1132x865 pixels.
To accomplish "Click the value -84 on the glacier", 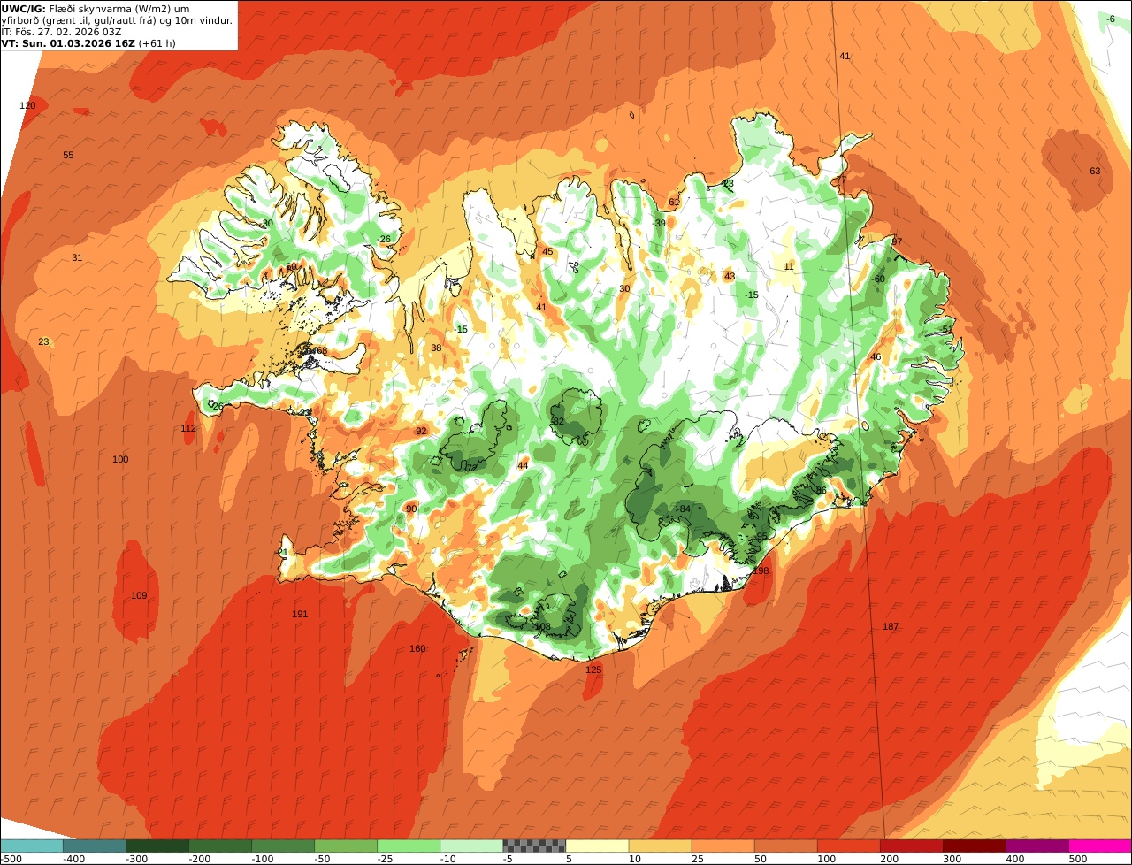I will 683,509.
